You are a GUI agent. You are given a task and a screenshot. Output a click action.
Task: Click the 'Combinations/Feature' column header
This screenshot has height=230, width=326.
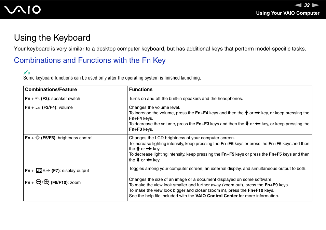pos(51,89)
